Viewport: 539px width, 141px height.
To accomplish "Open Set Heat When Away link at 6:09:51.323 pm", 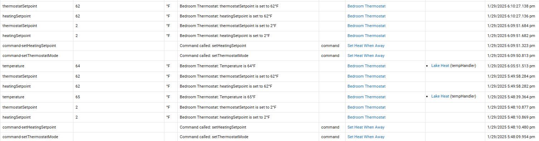I will click(366, 46).
